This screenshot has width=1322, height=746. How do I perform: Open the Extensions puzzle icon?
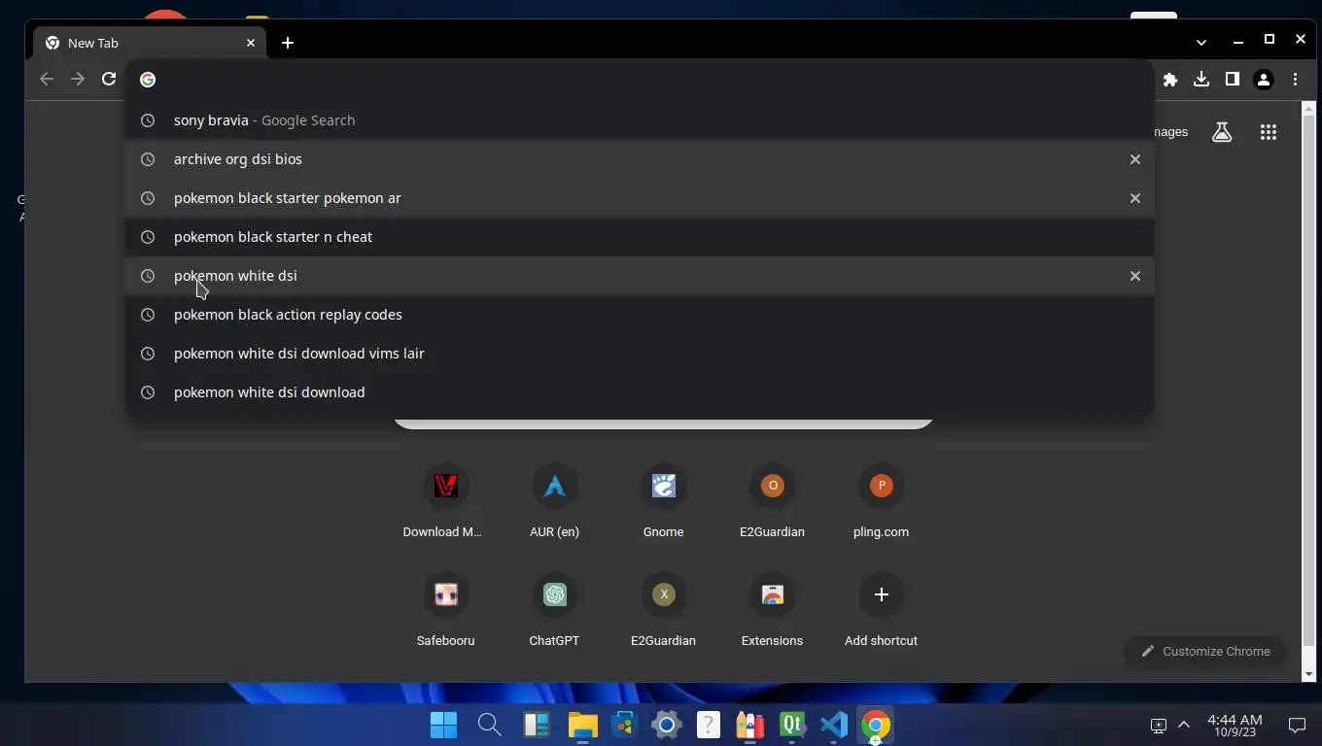tap(1170, 80)
